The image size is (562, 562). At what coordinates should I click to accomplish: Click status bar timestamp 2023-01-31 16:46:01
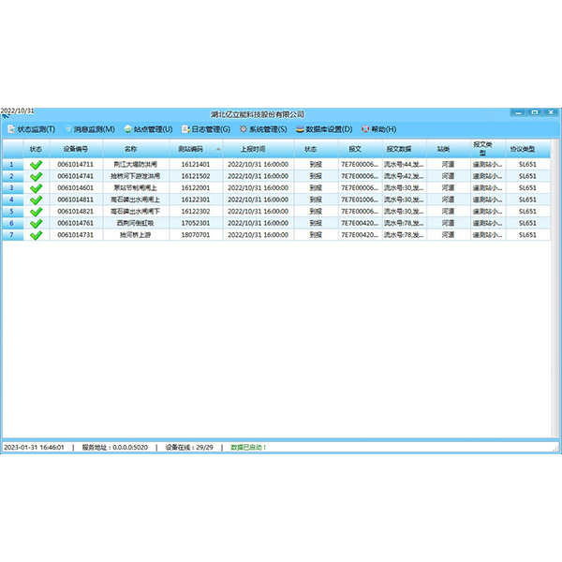click(x=34, y=448)
